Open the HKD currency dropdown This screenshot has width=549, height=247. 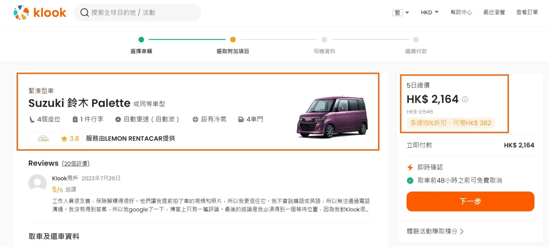[429, 13]
